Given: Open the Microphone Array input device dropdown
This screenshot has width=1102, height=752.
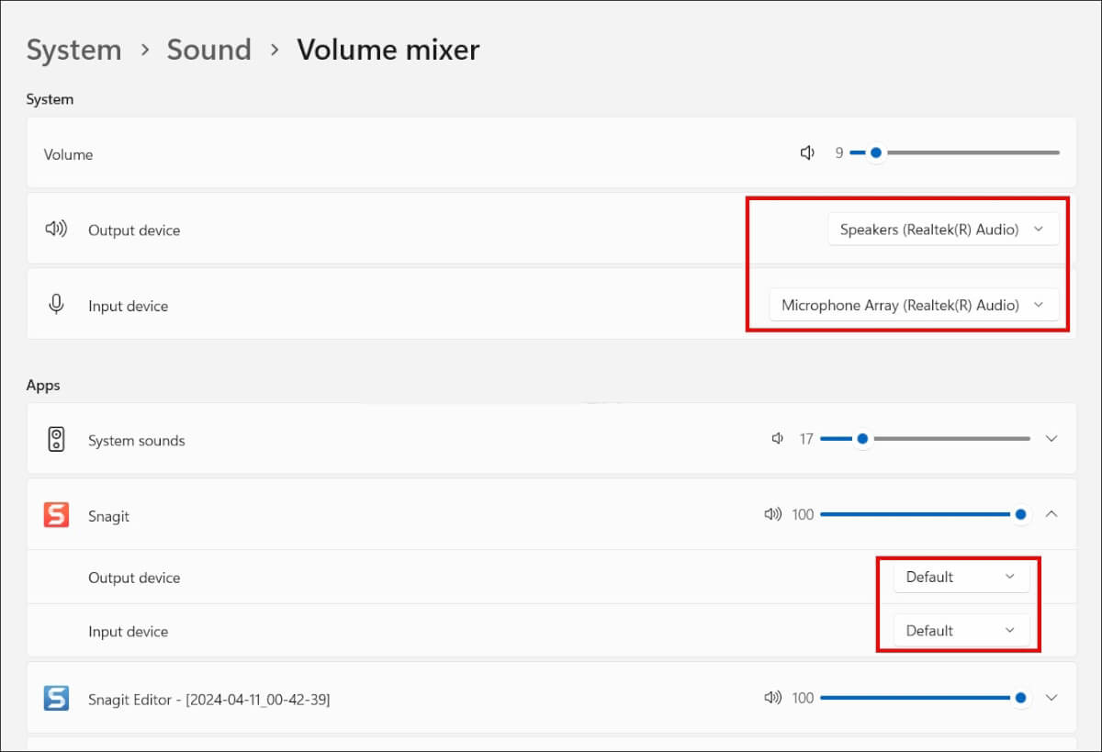Looking at the screenshot, I should coord(914,305).
